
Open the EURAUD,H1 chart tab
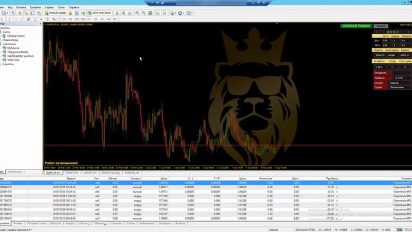[132, 173]
